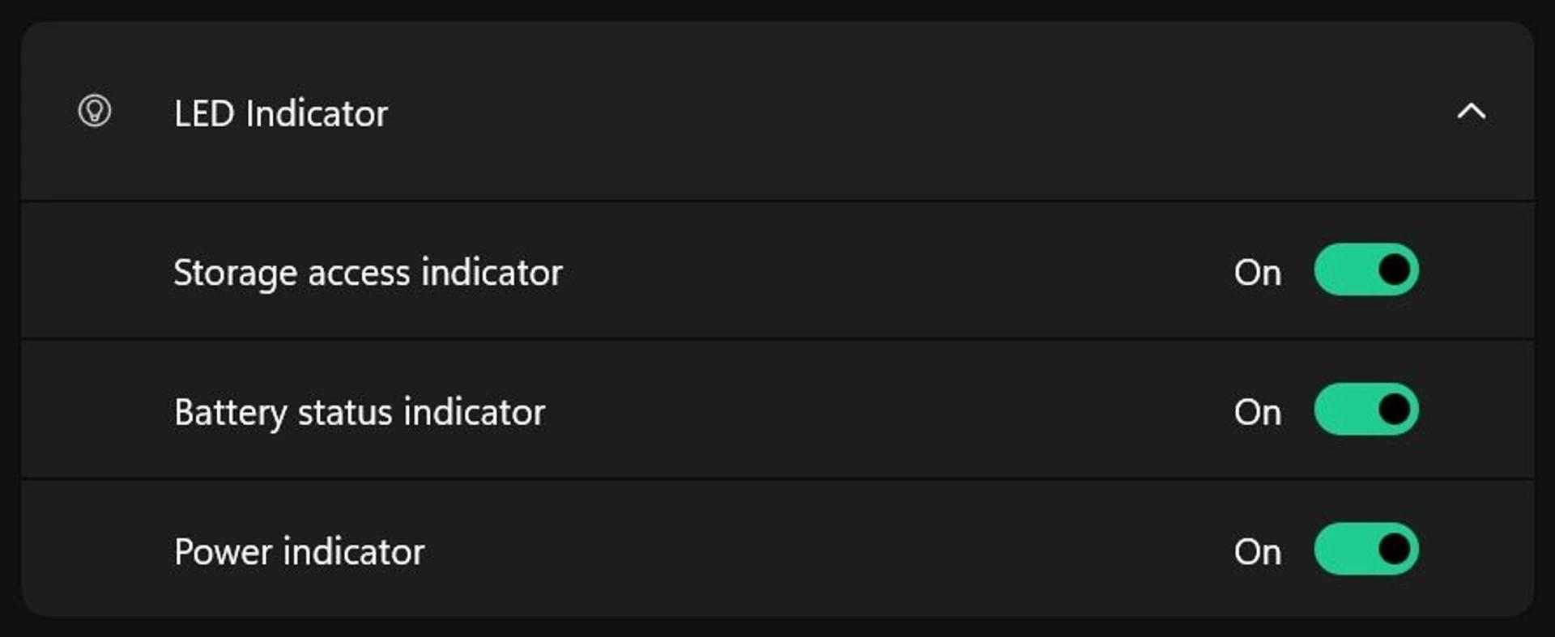The height and width of the screenshot is (637, 1555).
Task: Click the On label for Power indicator
Action: (1257, 552)
